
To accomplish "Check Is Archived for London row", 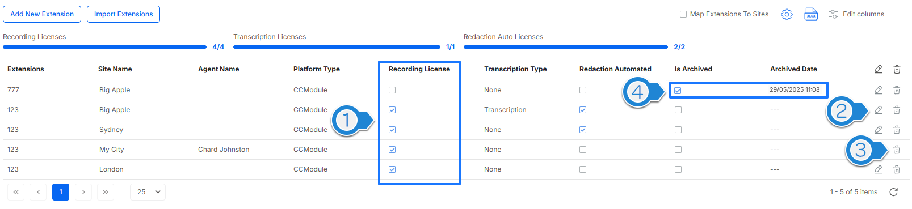I will [x=678, y=169].
